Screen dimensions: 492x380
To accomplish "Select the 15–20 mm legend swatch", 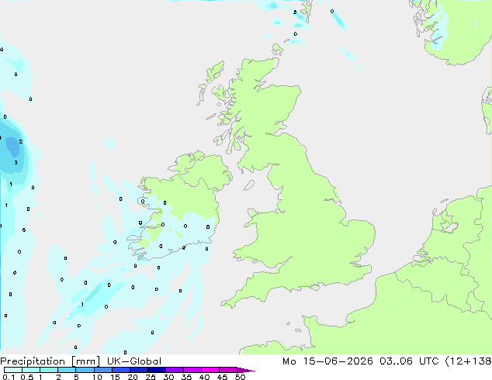I will click(121, 370).
